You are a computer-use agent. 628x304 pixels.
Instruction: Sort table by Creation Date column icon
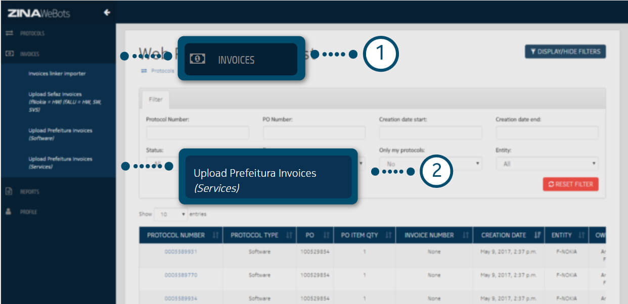536,235
